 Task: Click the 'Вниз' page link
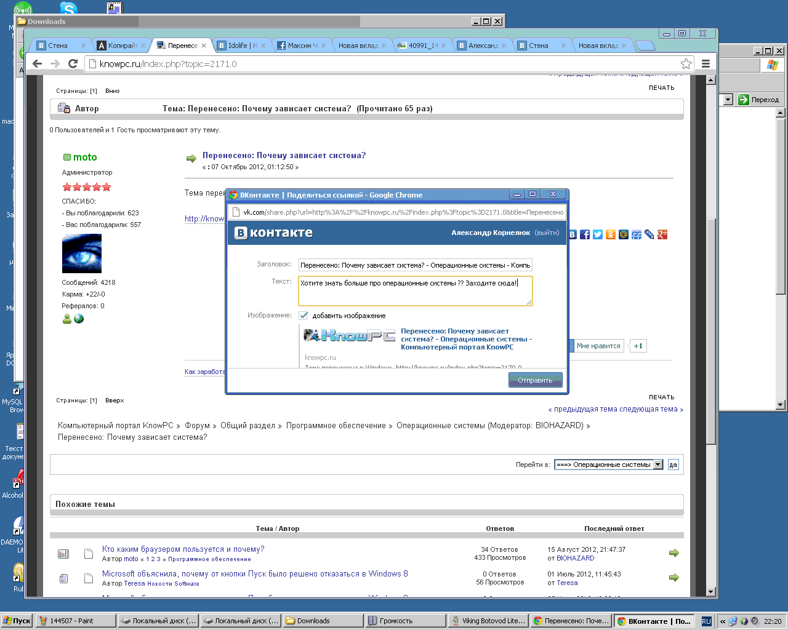(x=112, y=91)
